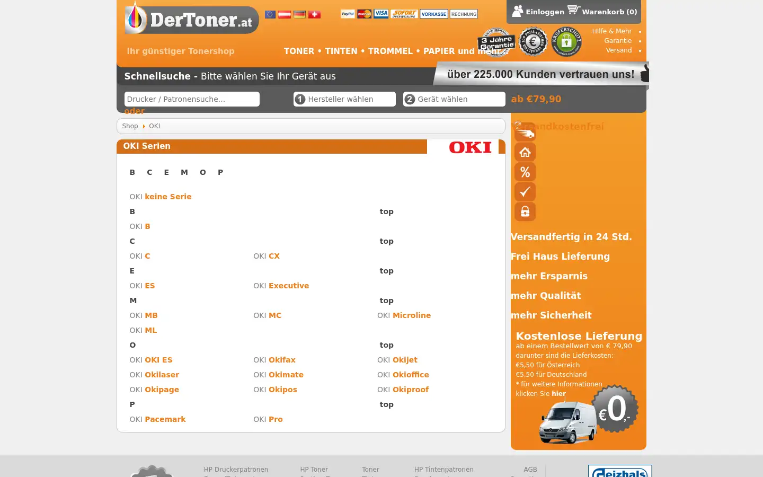This screenshot has width=763, height=477.
Task: Open Warenkorb (0) link
Action: pyautogui.click(x=609, y=12)
